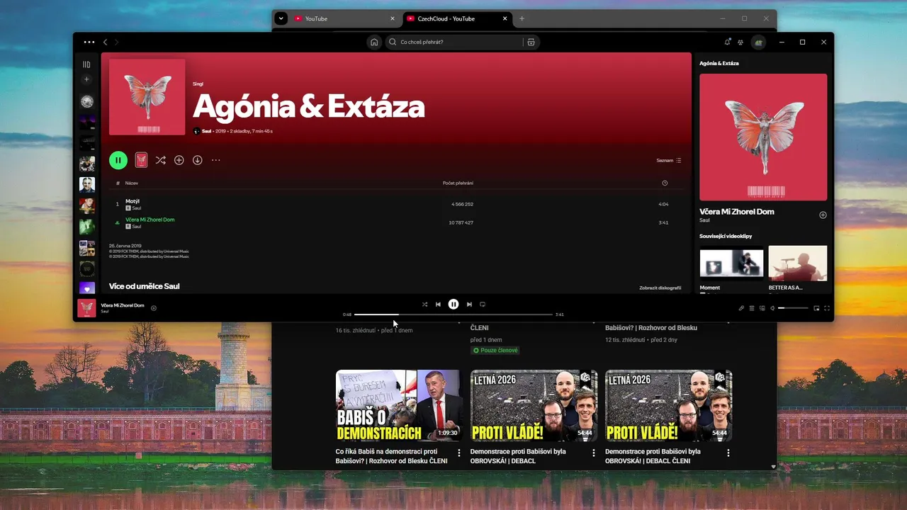
Task: Open options for 'DEBACL ČLENI' video
Action: pyautogui.click(x=728, y=453)
